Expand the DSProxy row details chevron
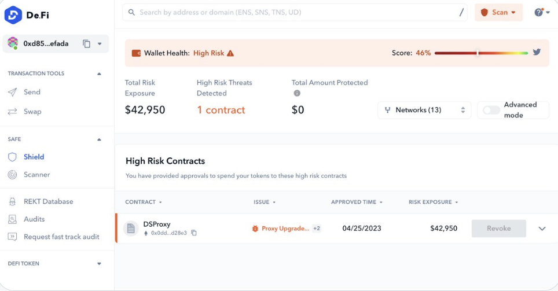 coord(542,229)
